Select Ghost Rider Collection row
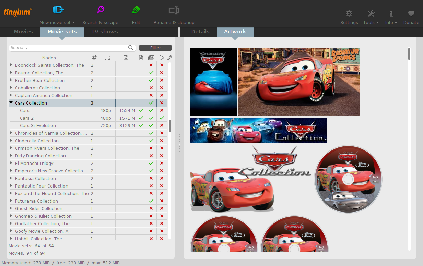 tap(88, 208)
